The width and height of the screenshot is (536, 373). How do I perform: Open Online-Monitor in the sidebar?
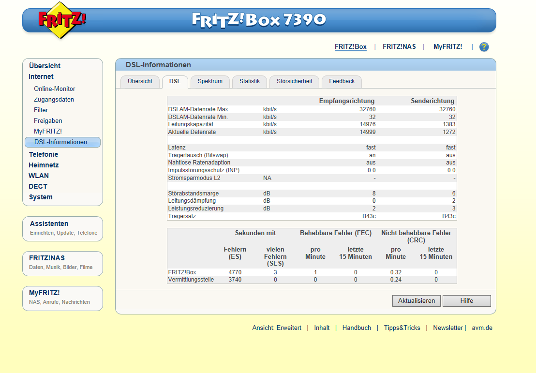(54, 89)
